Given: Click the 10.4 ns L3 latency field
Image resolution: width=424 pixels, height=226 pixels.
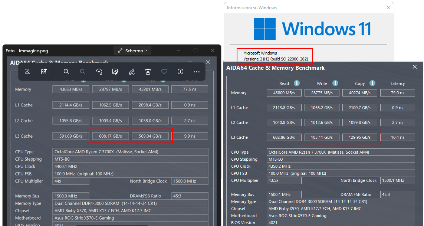Looking at the screenshot, I should point(398,138).
